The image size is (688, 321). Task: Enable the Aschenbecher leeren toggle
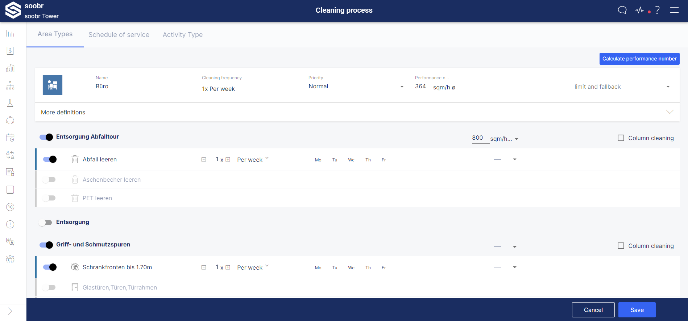pyautogui.click(x=49, y=179)
